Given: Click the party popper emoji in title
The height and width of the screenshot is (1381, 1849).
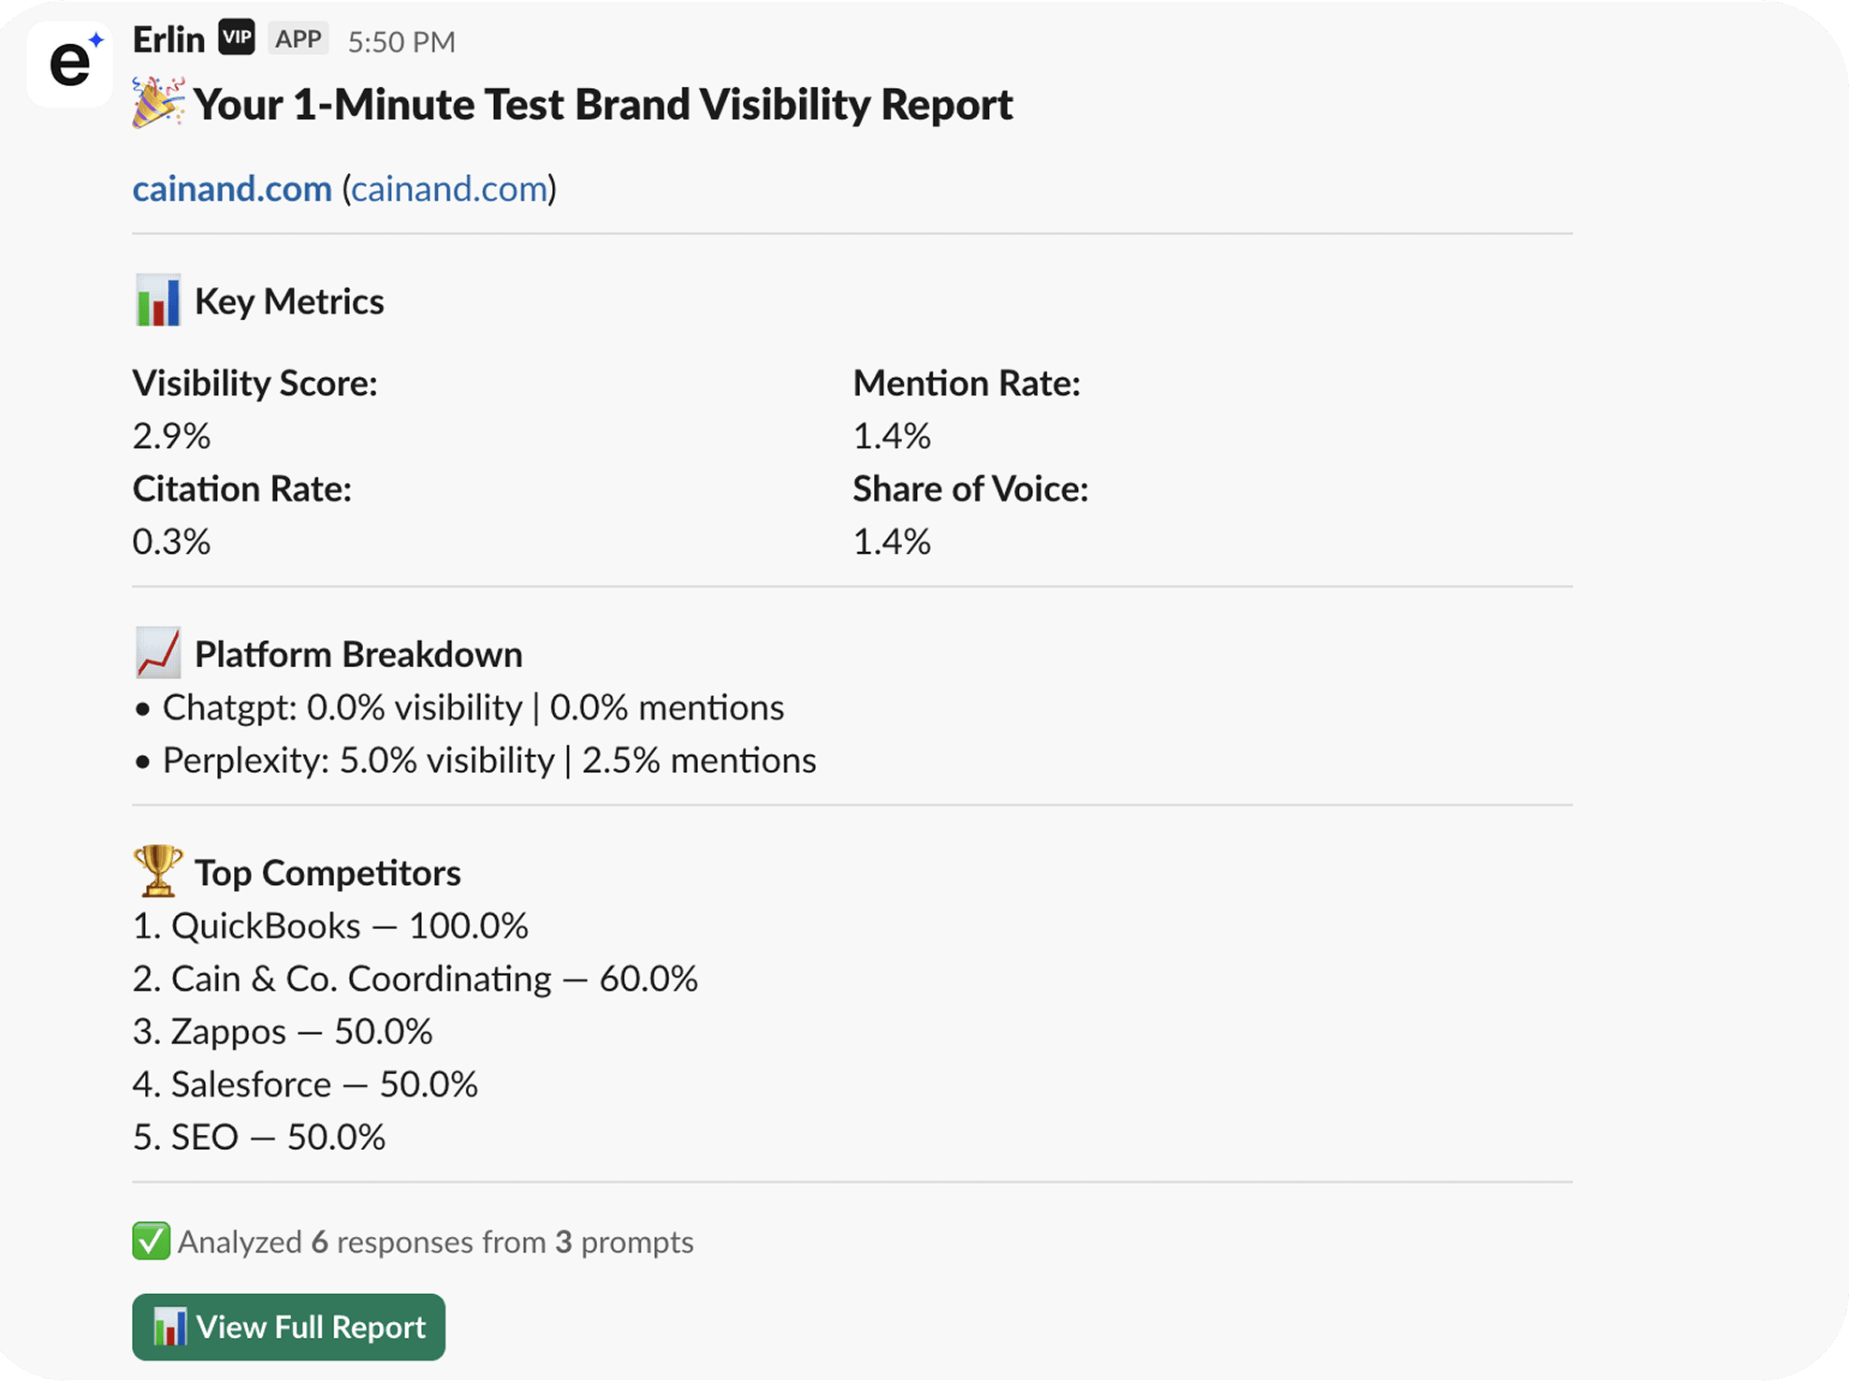Looking at the screenshot, I should 157,103.
